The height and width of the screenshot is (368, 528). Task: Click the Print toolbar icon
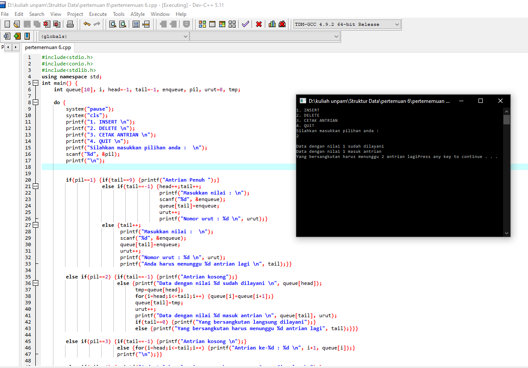click(x=70, y=24)
